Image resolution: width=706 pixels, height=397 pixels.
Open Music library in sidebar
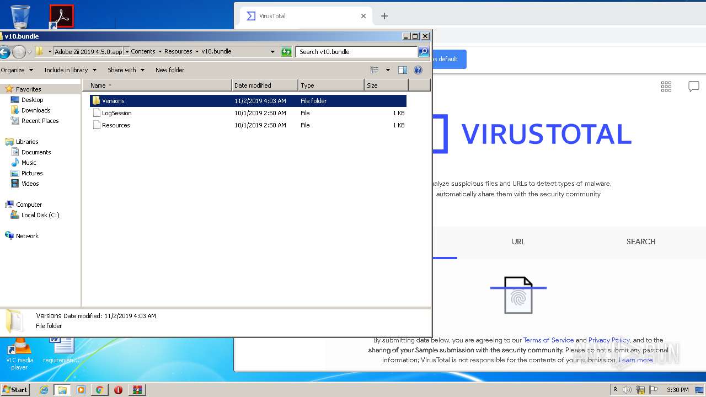coord(29,163)
